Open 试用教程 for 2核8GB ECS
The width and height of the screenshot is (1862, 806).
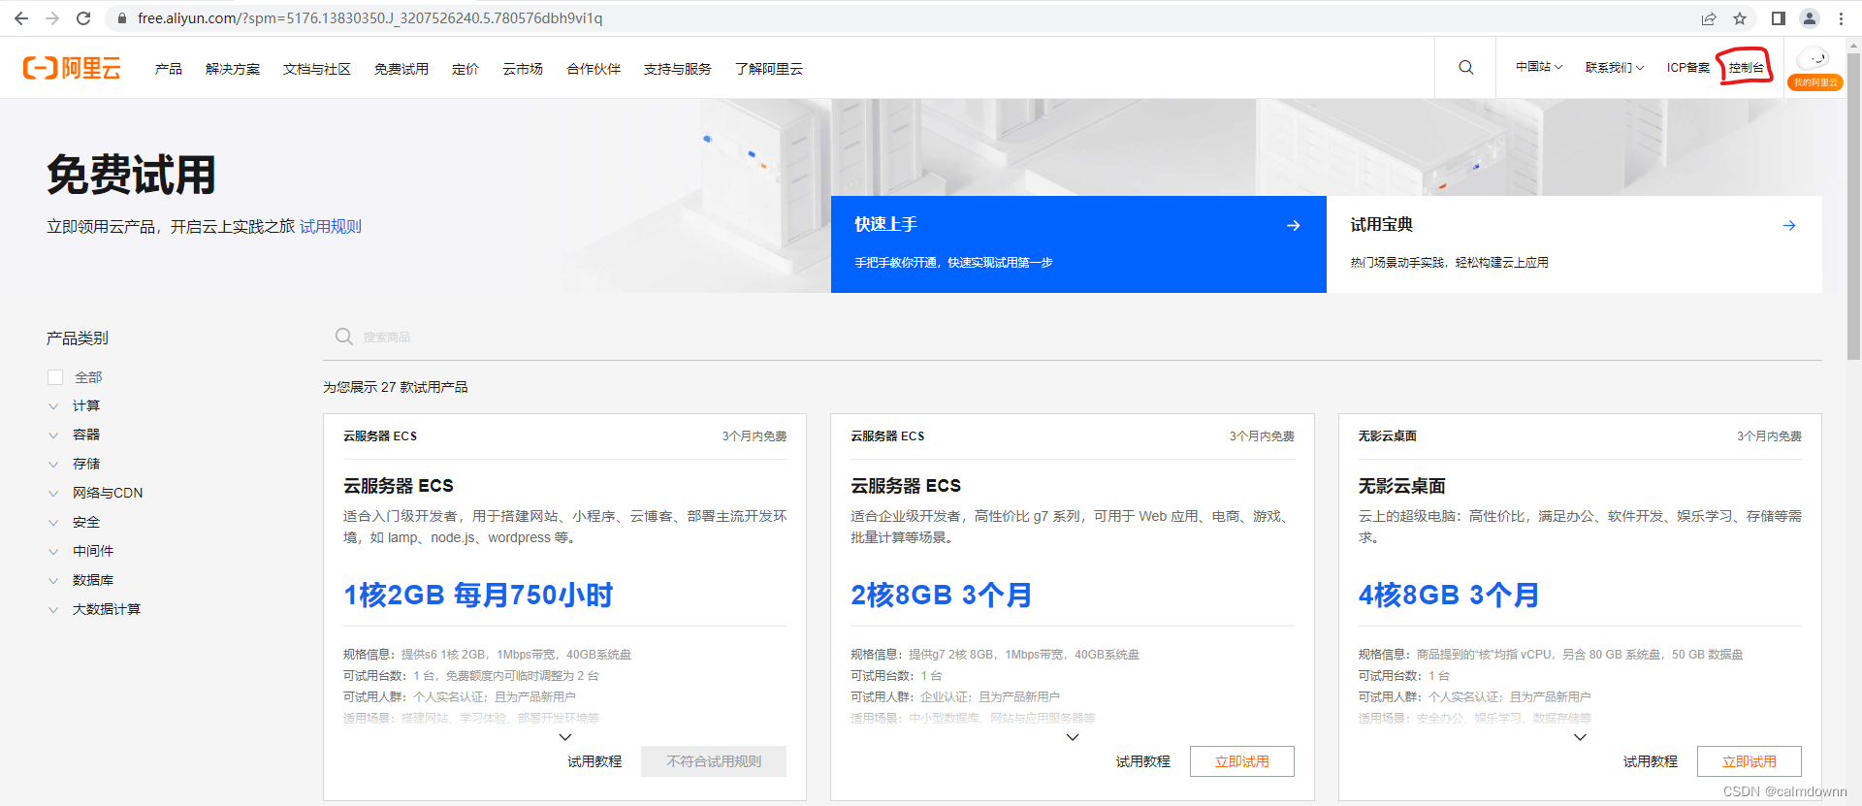[1143, 761]
